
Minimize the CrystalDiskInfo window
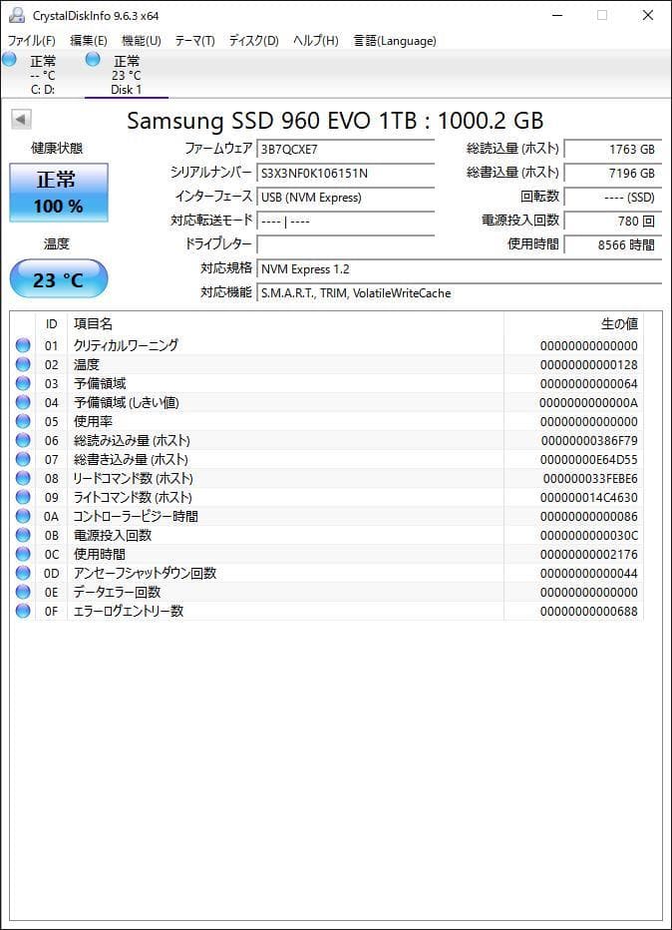pyautogui.click(x=557, y=15)
